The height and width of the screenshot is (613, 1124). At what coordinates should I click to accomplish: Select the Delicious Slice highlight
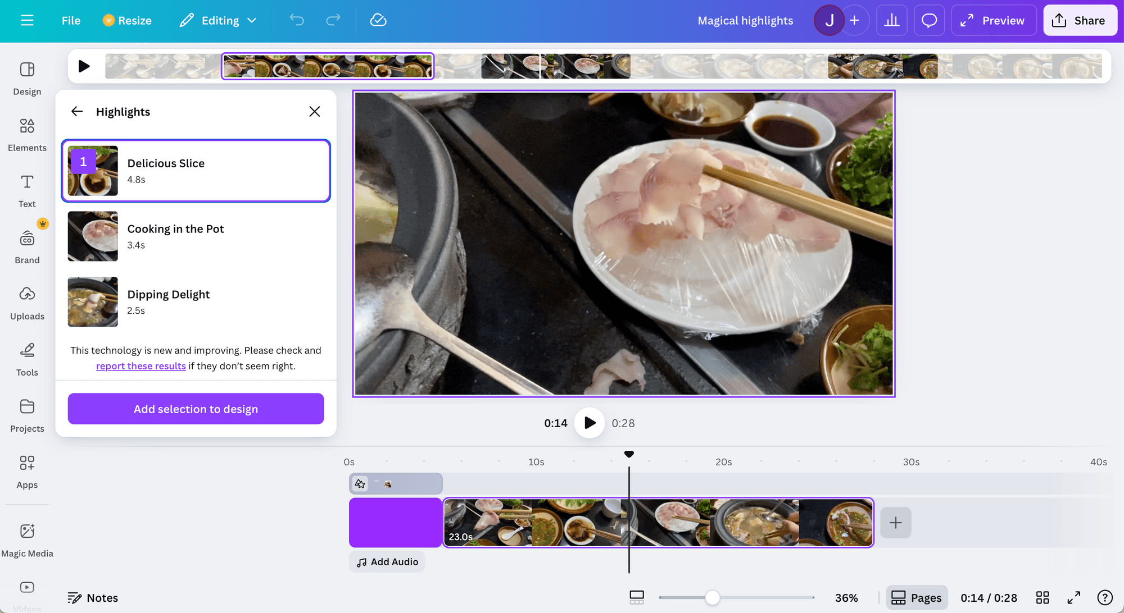tap(196, 171)
